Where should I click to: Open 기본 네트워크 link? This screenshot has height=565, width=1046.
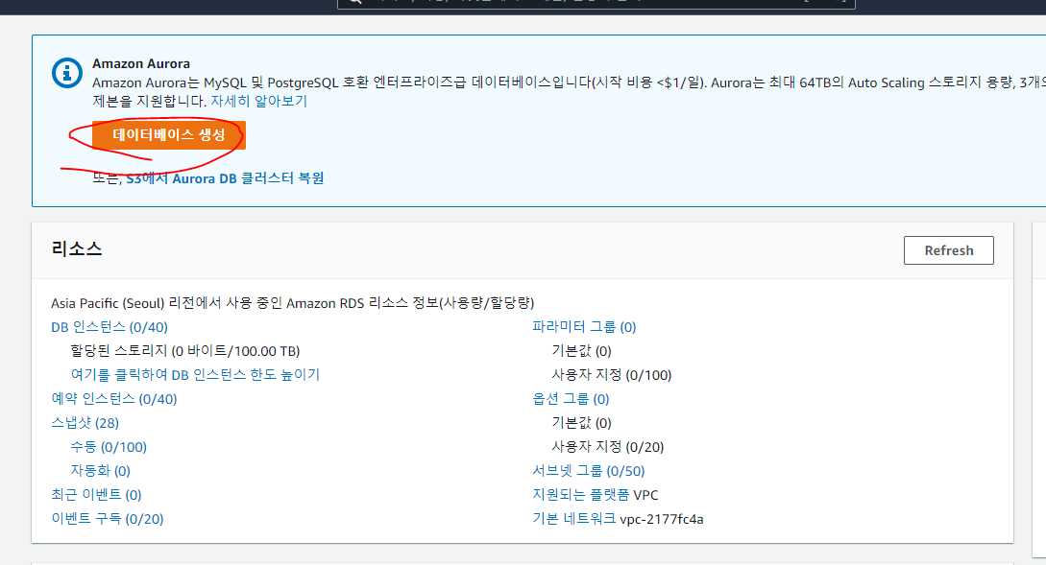[574, 519]
